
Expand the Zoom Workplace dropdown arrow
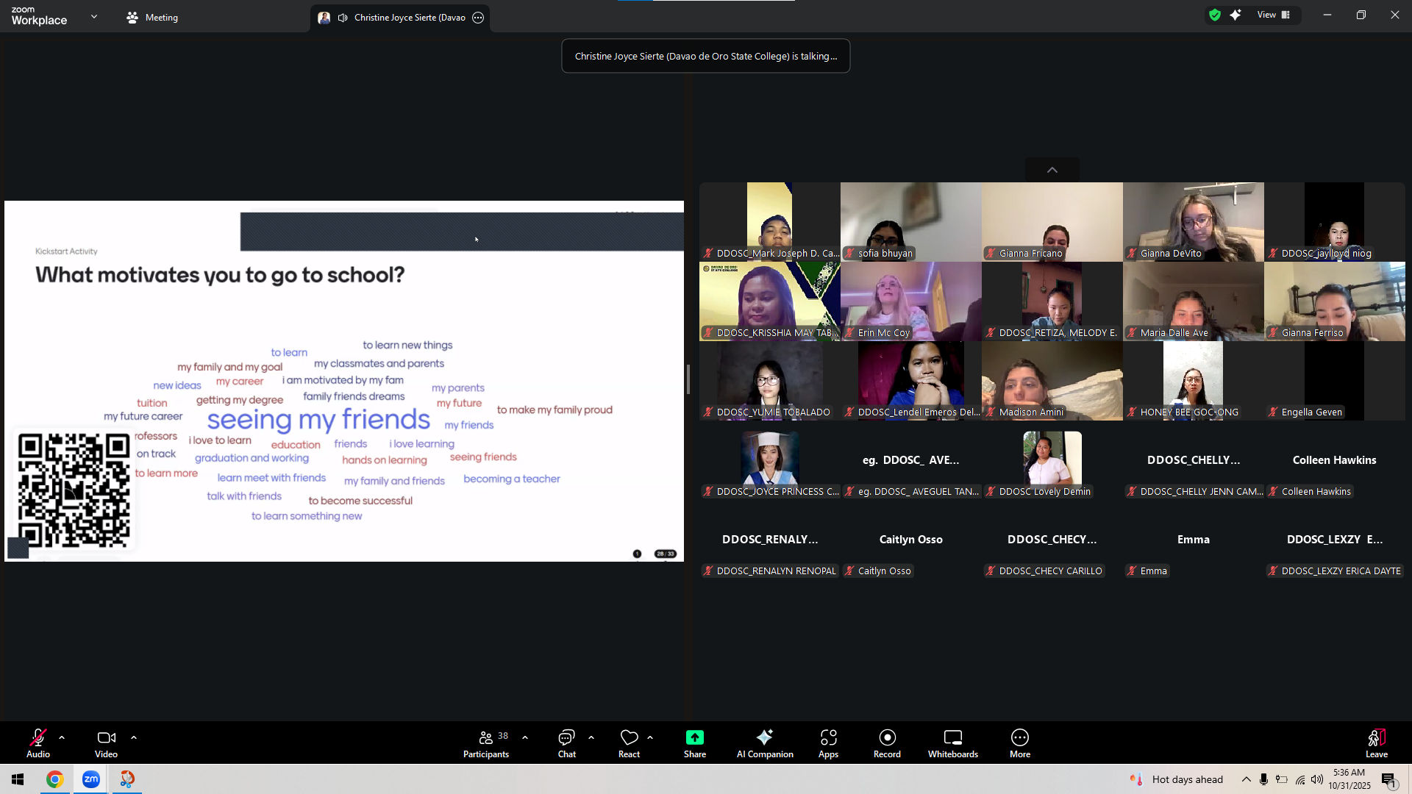(x=94, y=16)
